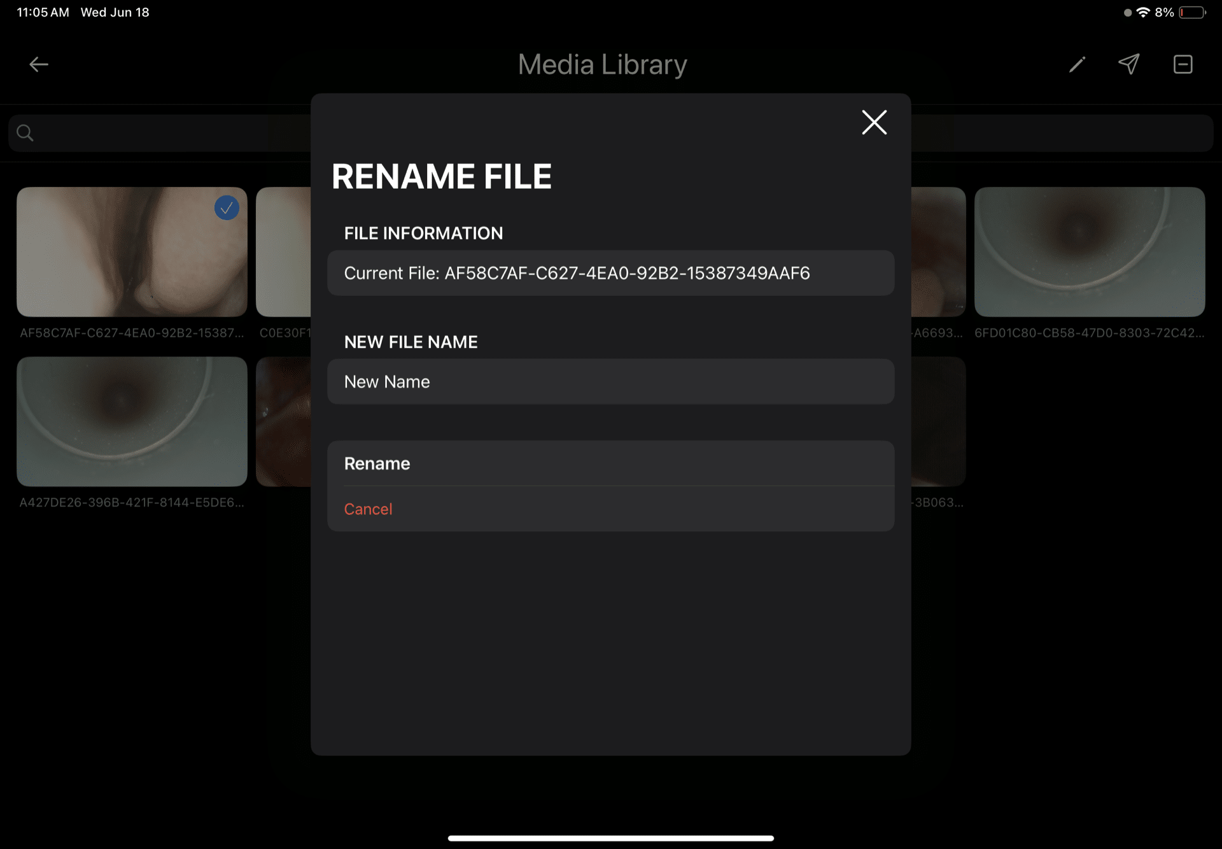Tap the square minus deselect icon
Image resolution: width=1222 pixels, height=849 pixels.
[x=1183, y=64]
